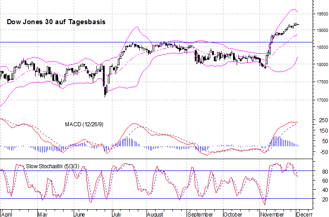Screen dimensions: 329x217
Task: Select the November label on the time axis
Action: pos(272,214)
